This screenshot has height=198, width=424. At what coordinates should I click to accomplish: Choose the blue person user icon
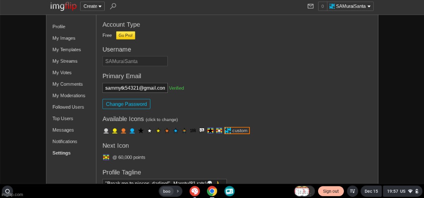click(132, 131)
